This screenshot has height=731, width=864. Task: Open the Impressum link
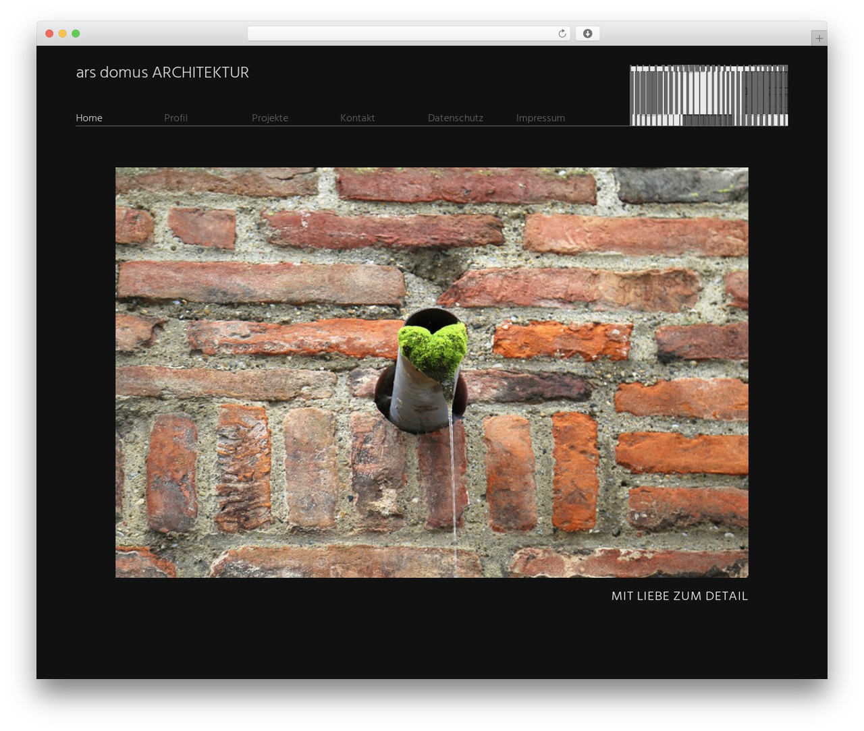pyautogui.click(x=541, y=118)
